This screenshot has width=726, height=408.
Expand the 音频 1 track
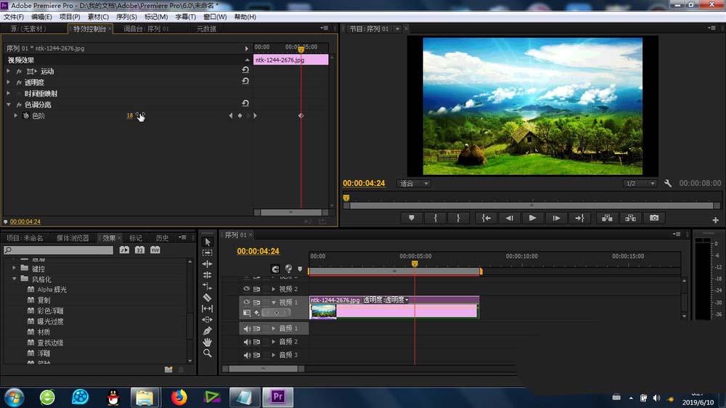(273, 328)
